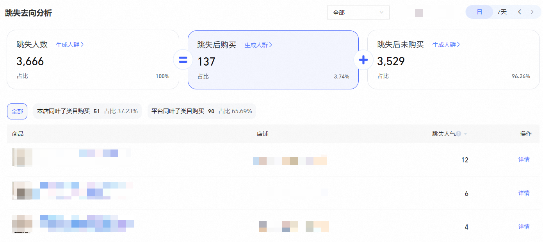The height and width of the screenshot is (242, 543).
Task: Click 生成人群 for 跳失人数
Action: 70,44
